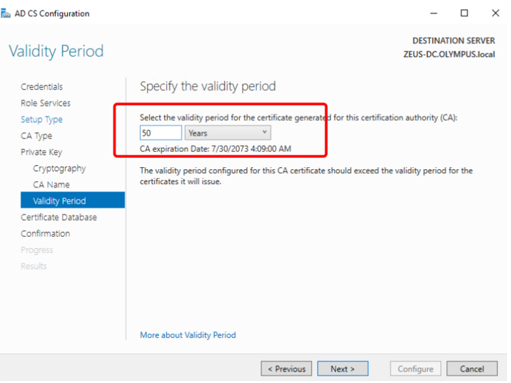511x383 pixels.
Task: Select the Private Key step
Action: click(42, 152)
